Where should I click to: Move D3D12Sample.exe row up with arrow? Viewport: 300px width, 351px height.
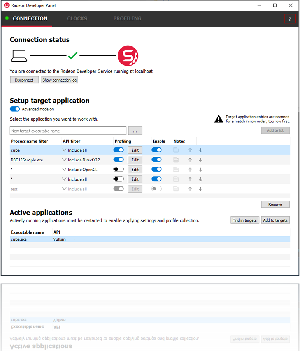190,160
